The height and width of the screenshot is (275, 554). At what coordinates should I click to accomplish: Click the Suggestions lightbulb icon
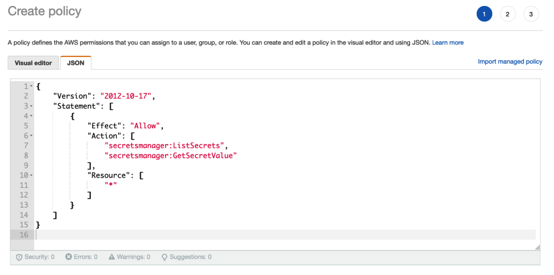(x=164, y=257)
